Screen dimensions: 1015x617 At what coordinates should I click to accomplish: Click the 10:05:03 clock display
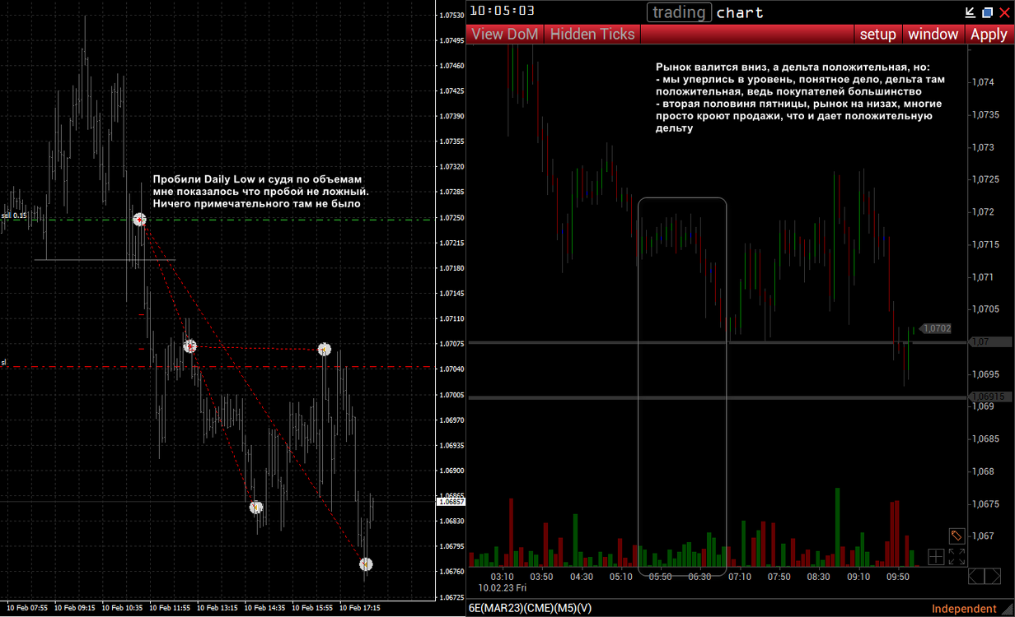(x=503, y=11)
